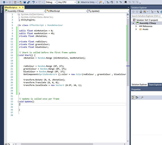Open the Any CPU platform dropdown
The width and height of the screenshot is (162, 145).
(67, 2)
